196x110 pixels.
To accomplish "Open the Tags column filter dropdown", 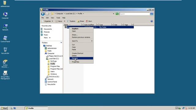I will 133,25.
